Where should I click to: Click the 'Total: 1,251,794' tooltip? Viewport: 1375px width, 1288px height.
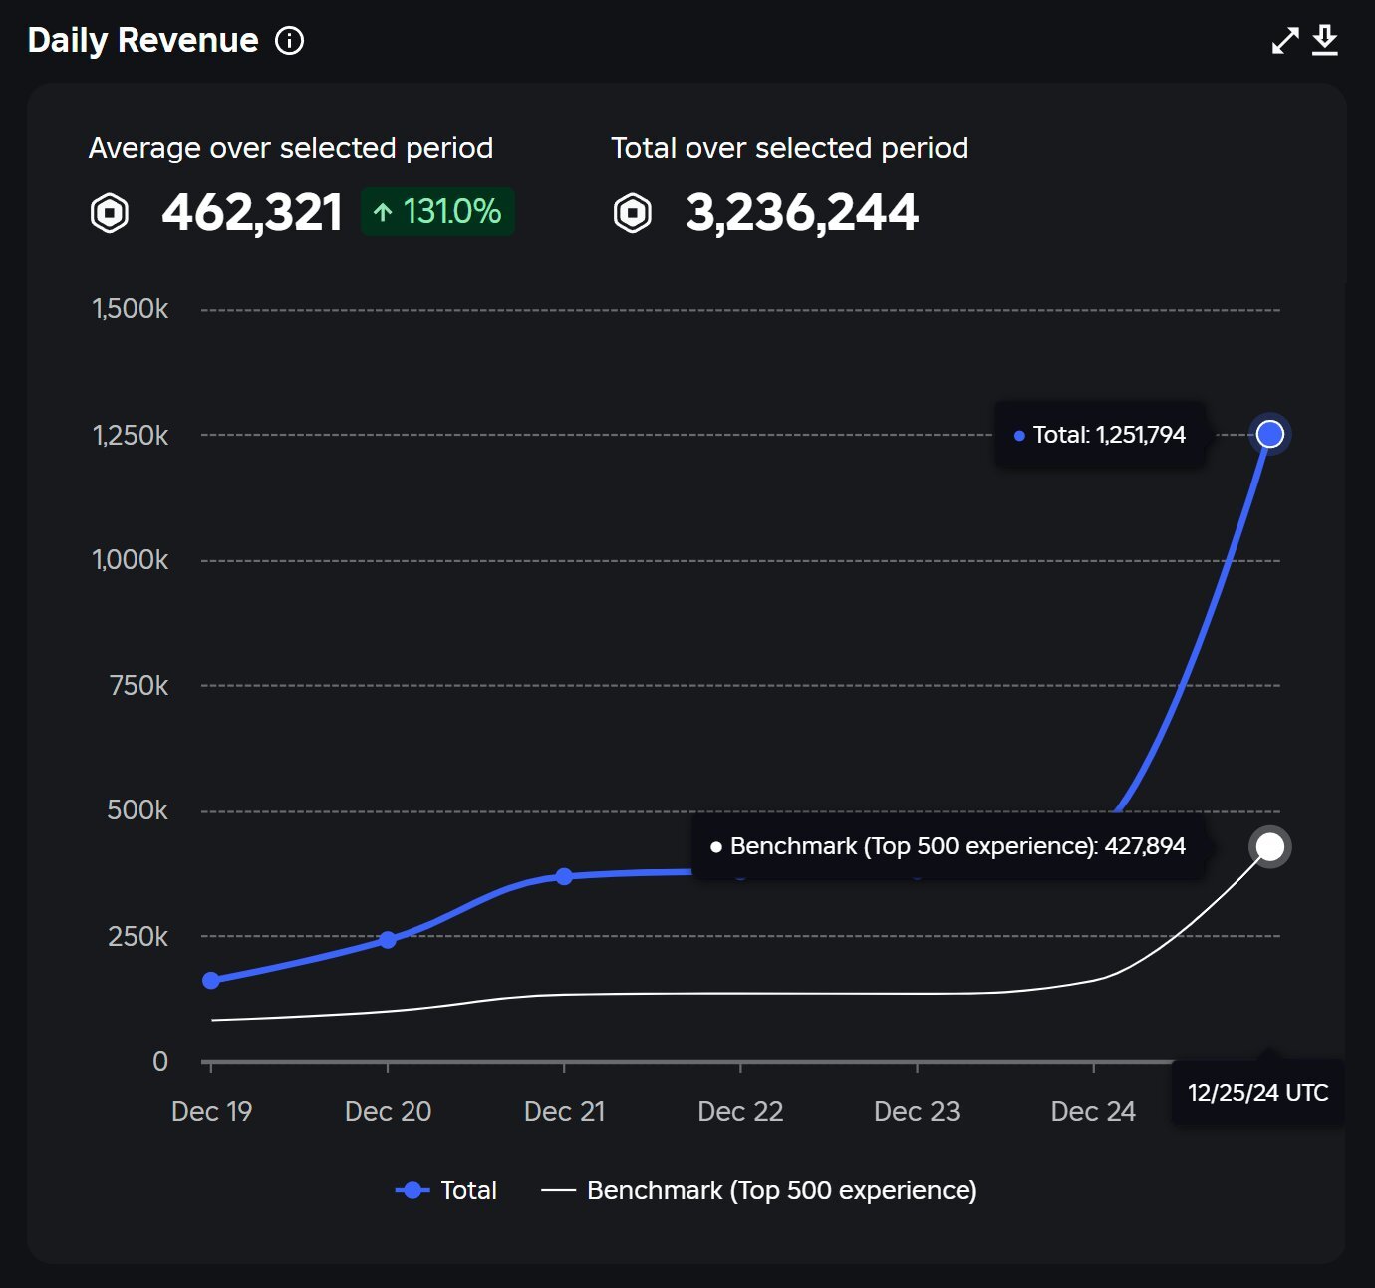(1100, 435)
